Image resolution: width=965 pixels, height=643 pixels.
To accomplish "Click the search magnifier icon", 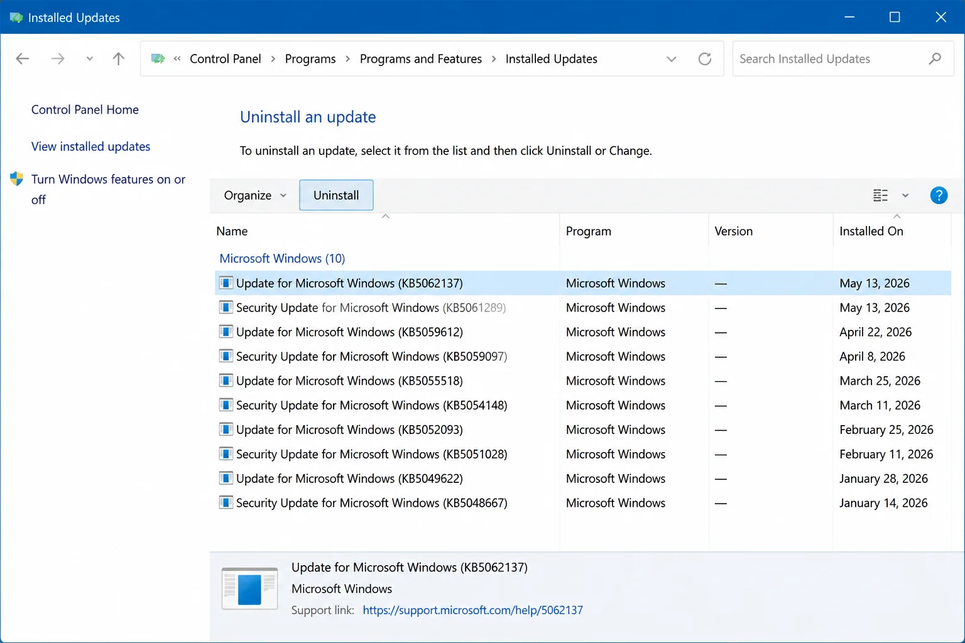I will (x=935, y=58).
